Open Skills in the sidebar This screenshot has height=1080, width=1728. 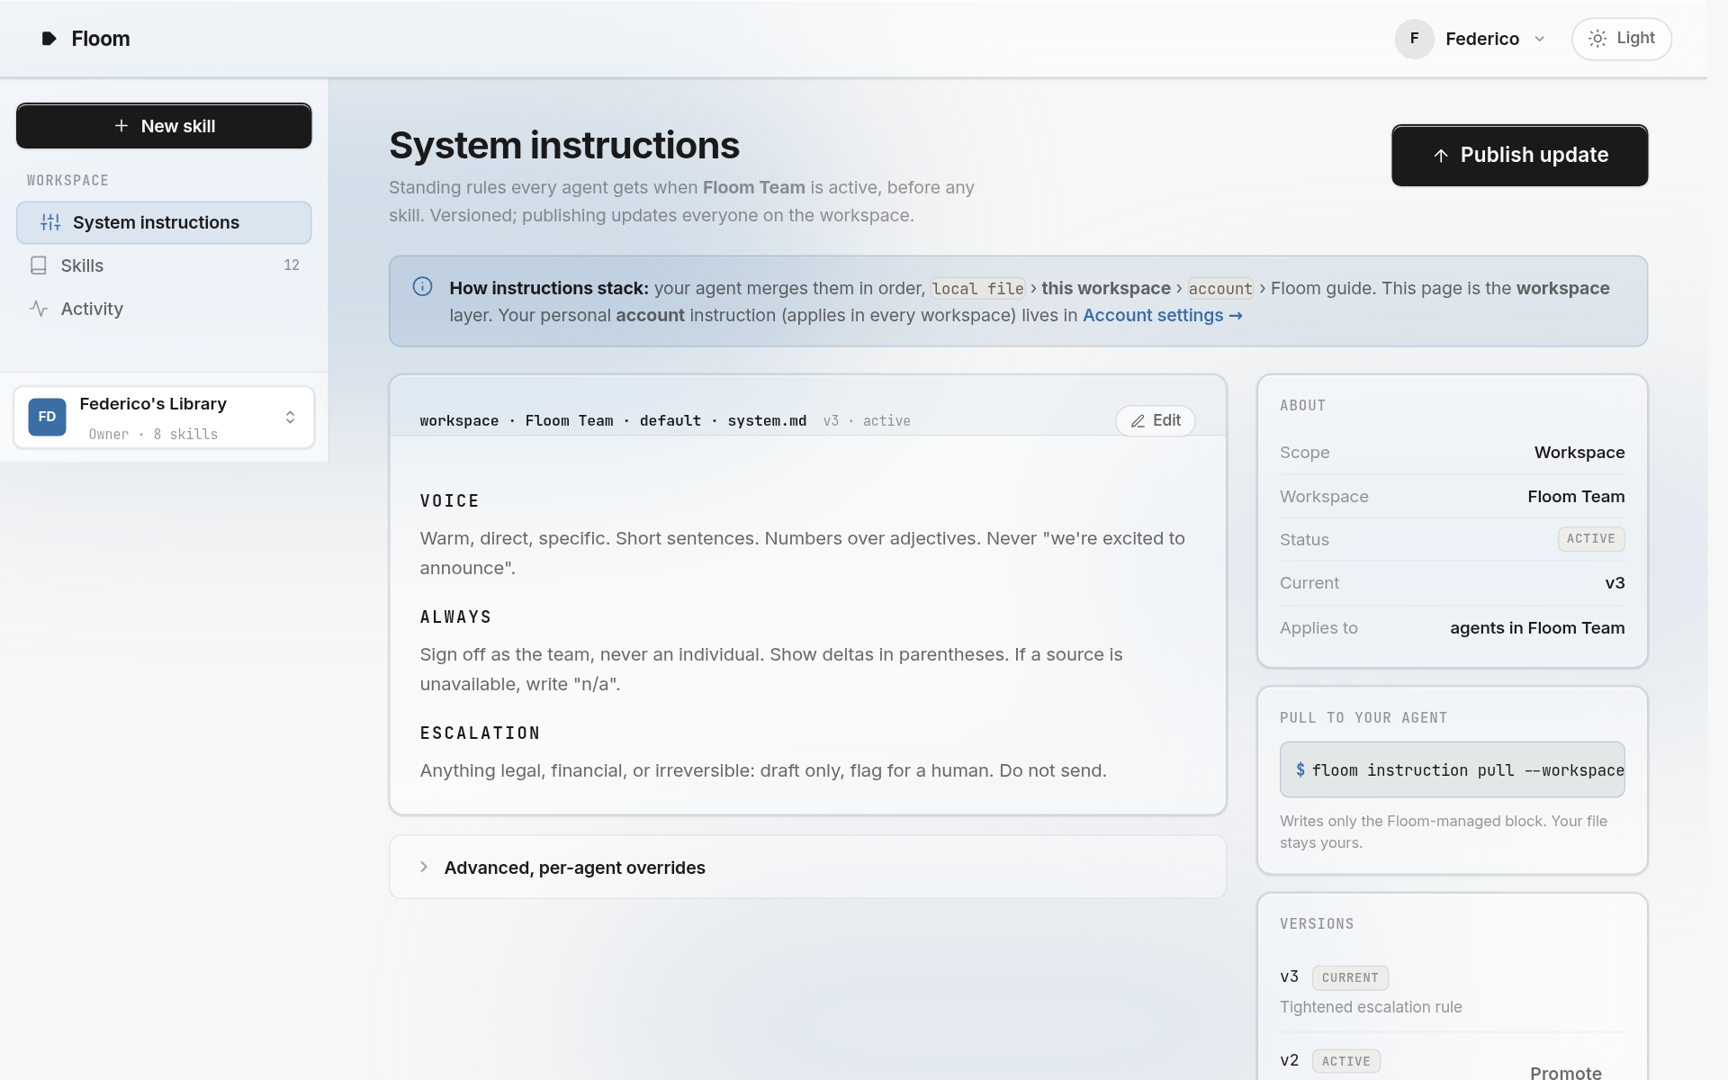coord(164,265)
